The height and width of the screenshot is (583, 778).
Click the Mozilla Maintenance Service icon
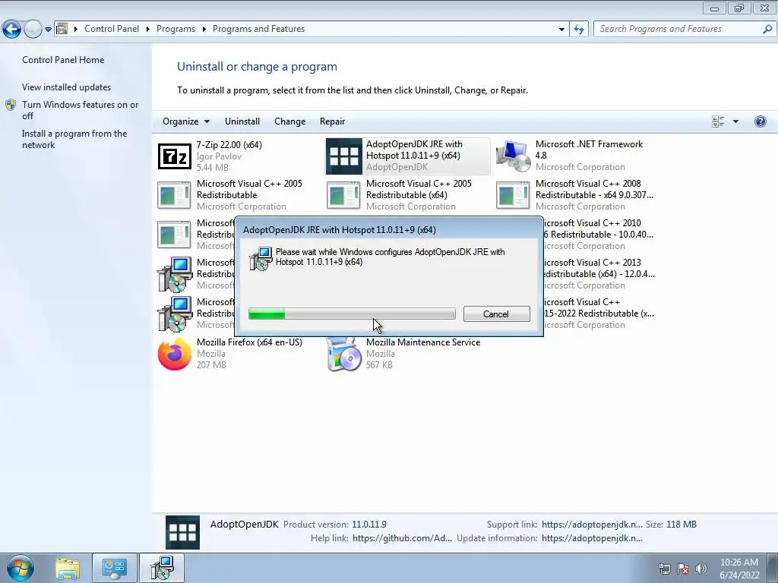pos(344,354)
